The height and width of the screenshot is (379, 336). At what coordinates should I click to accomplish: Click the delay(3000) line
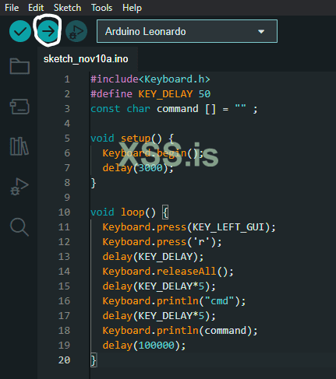pos(138,168)
